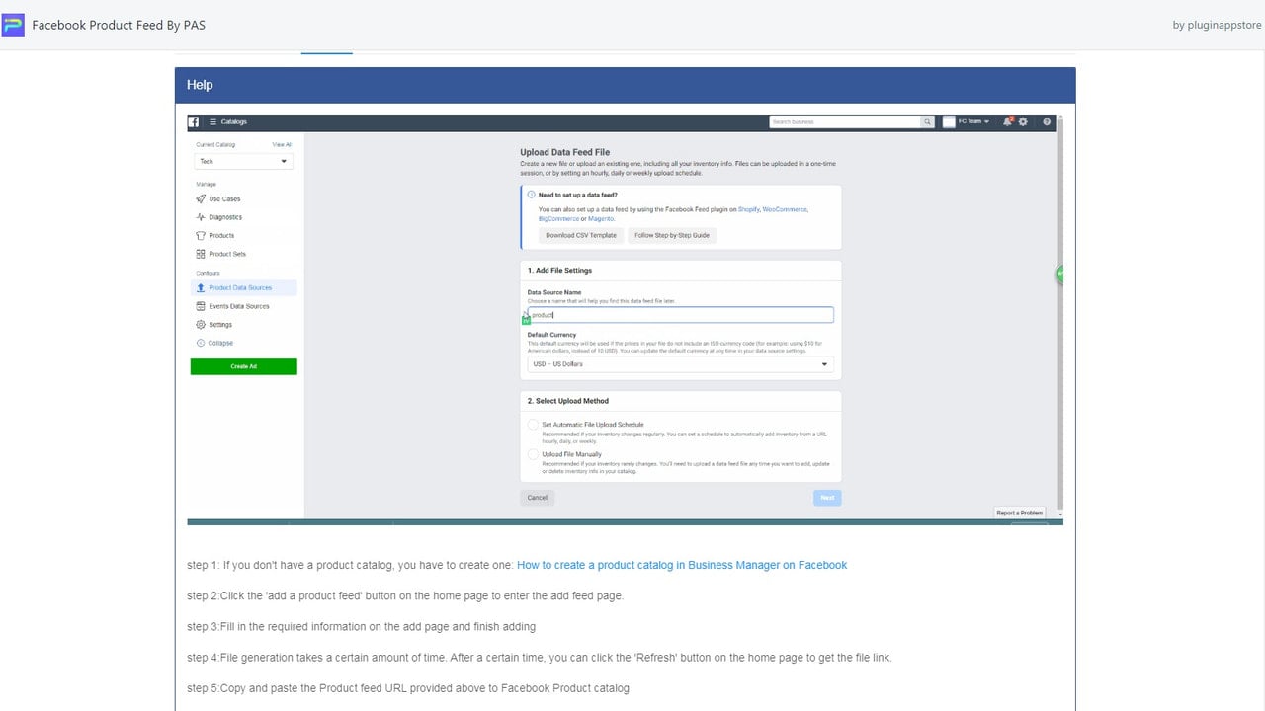This screenshot has width=1265, height=711.
Task: Open Use Cases in the catalog sidebar
Action: tap(224, 198)
